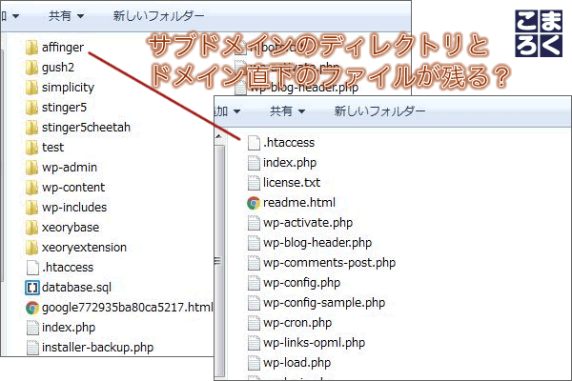The image size is (572, 381).
Task: Select the stinger5 folder icon
Action: [x=31, y=108]
